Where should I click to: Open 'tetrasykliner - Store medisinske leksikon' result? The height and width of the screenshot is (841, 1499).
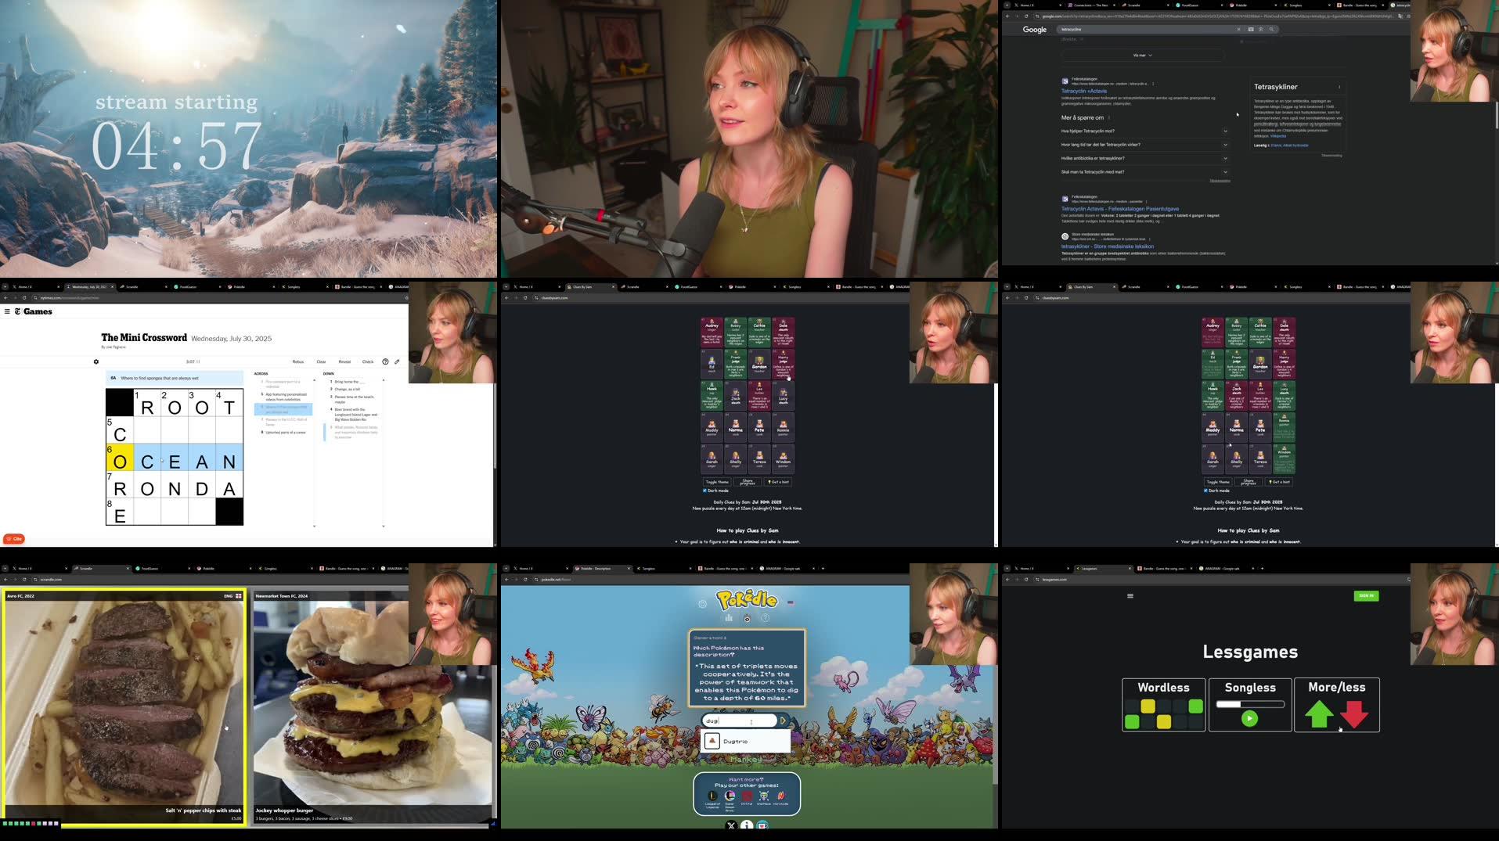[1107, 246]
